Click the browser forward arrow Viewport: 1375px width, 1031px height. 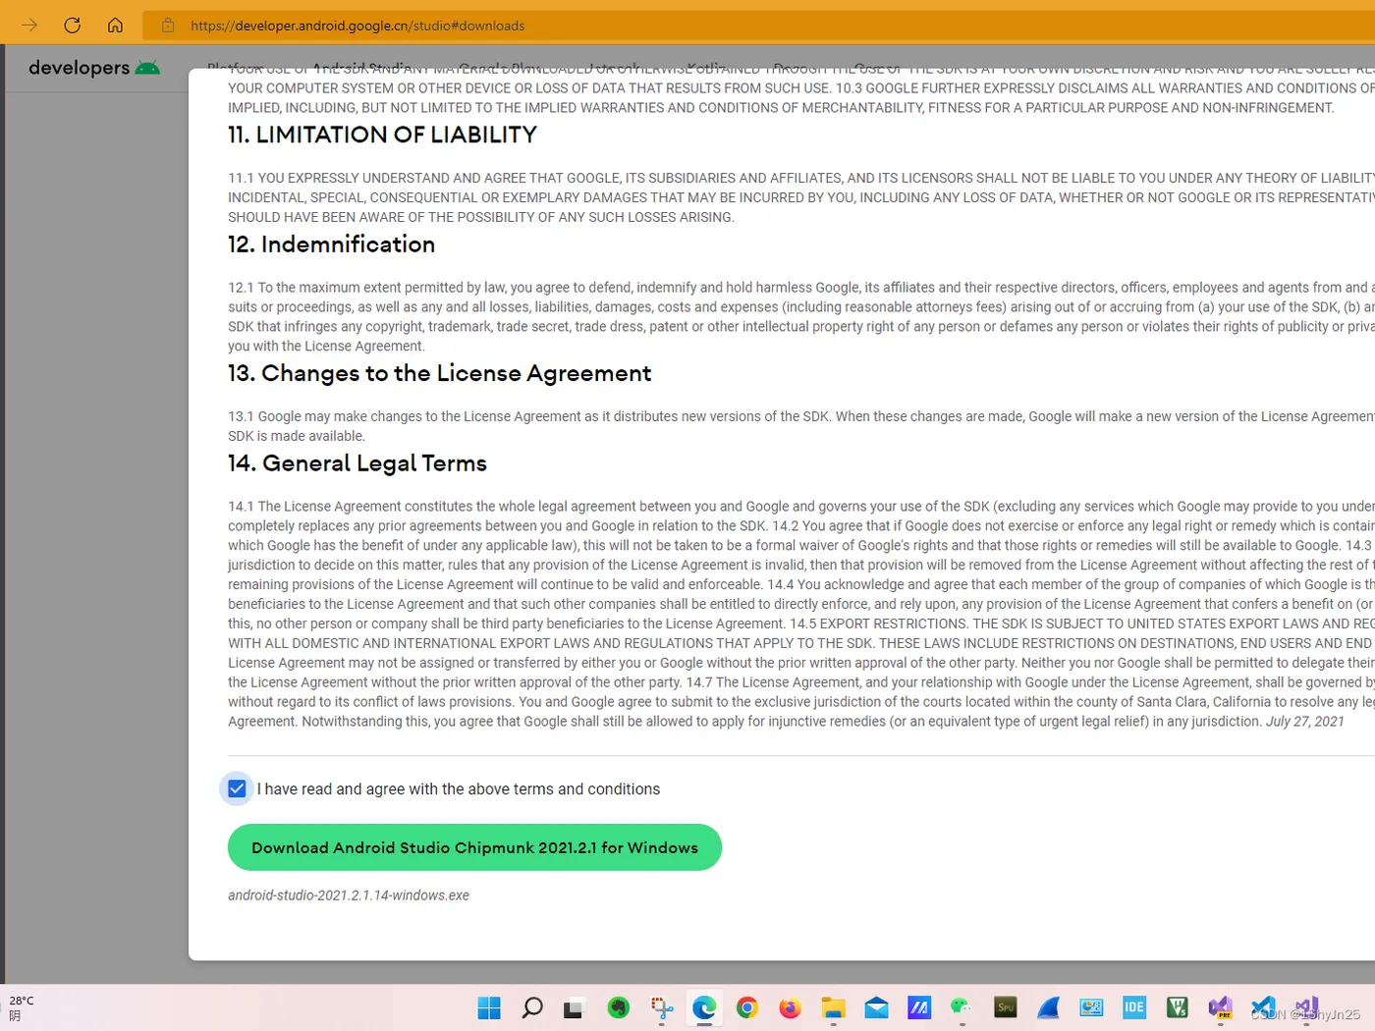29,26
